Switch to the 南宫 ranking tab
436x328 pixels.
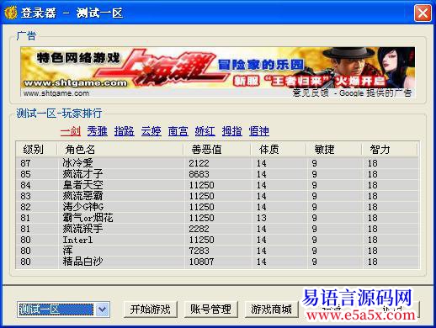click(178, 131)
